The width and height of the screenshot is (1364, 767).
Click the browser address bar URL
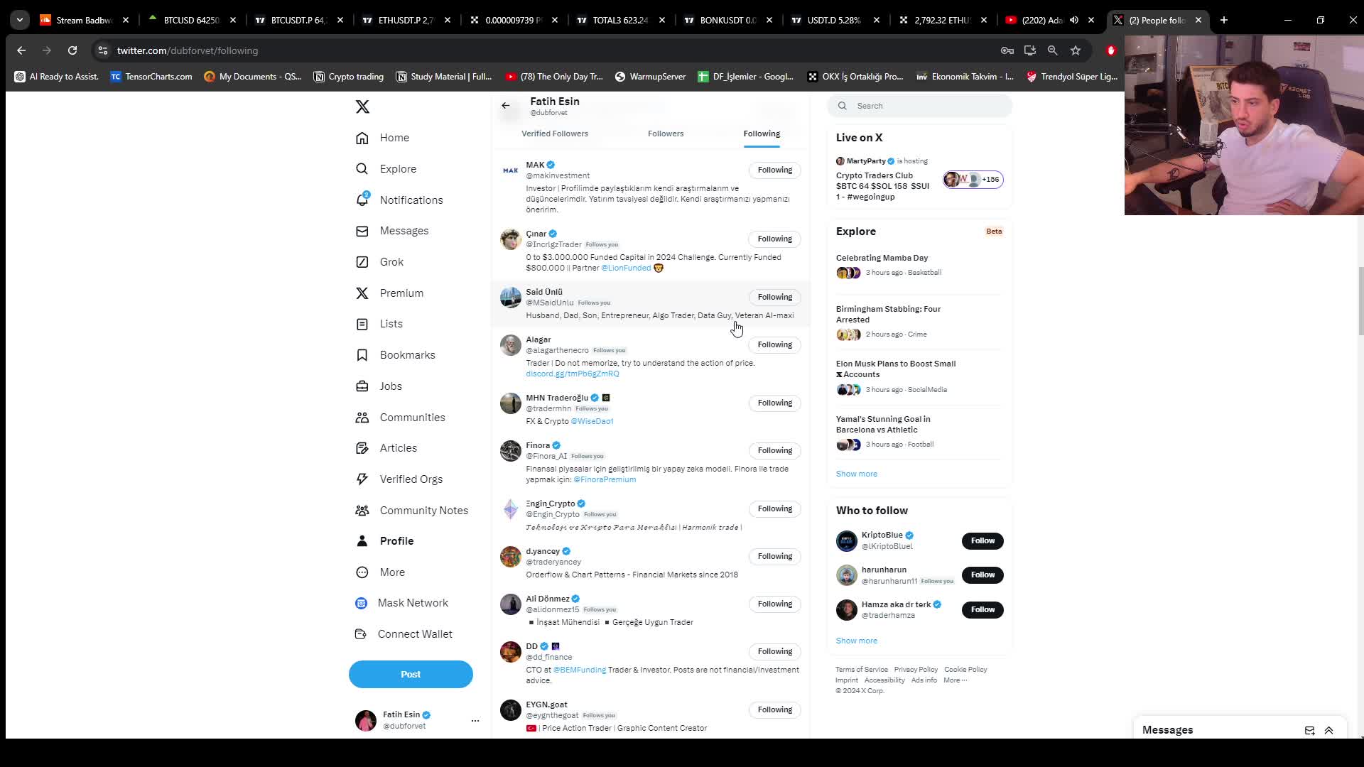188,50
